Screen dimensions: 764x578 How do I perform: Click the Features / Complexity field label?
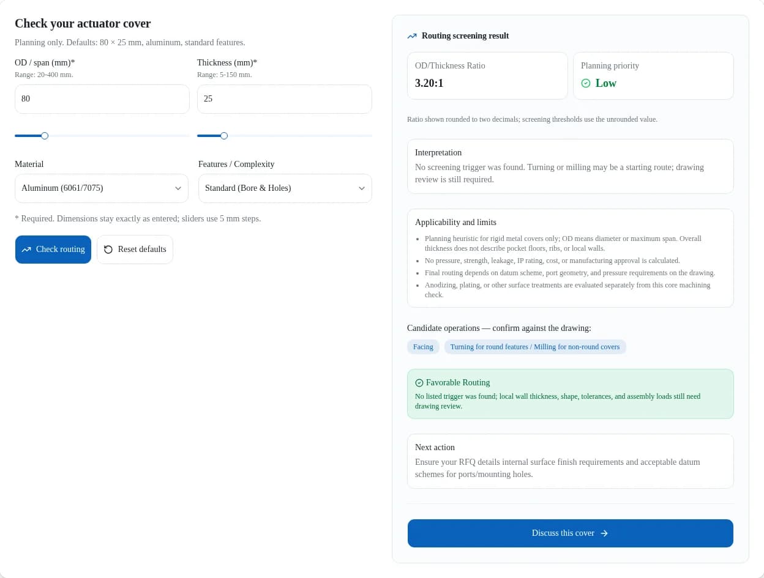tap(236, 165)
